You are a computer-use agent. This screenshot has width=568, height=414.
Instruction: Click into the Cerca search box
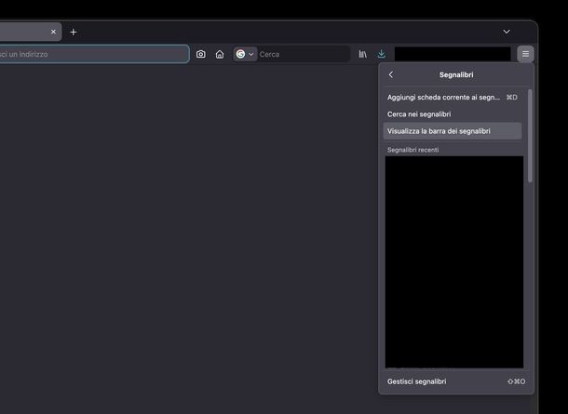pos(304,54)
